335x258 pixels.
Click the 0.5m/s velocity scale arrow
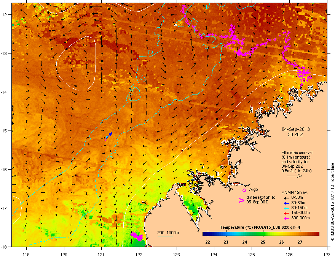click(294, 176)
